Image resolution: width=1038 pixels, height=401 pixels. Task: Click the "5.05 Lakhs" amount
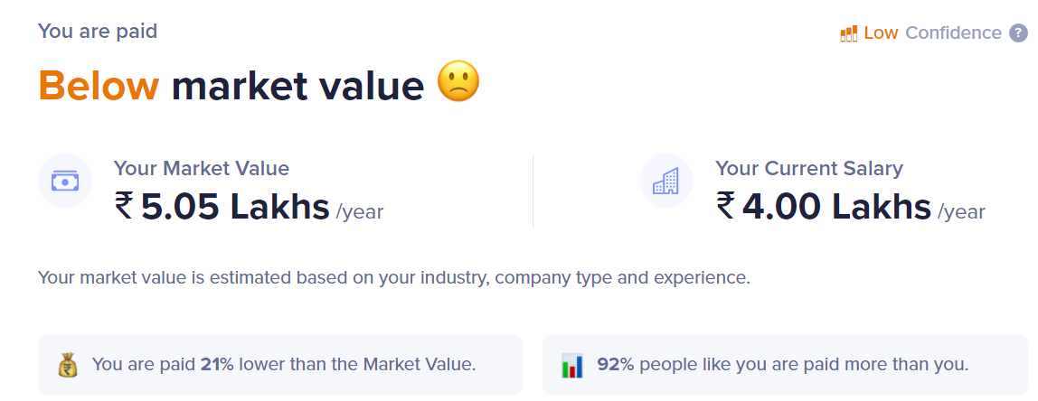[x=235, y=207]
